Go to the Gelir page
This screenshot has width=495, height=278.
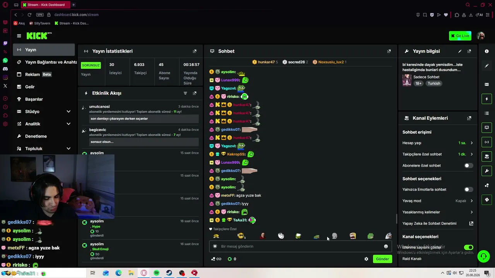click(44, 87)
